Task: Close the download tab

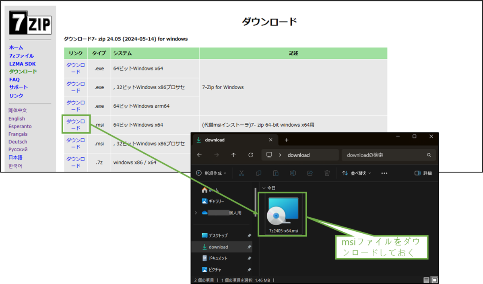Action: [270, 140]
